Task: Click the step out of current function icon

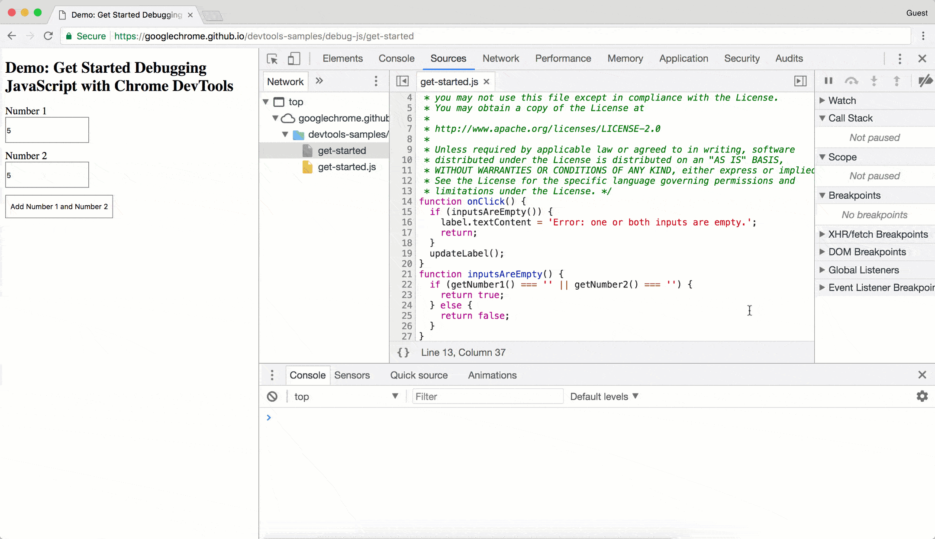Action: [896, 81]
